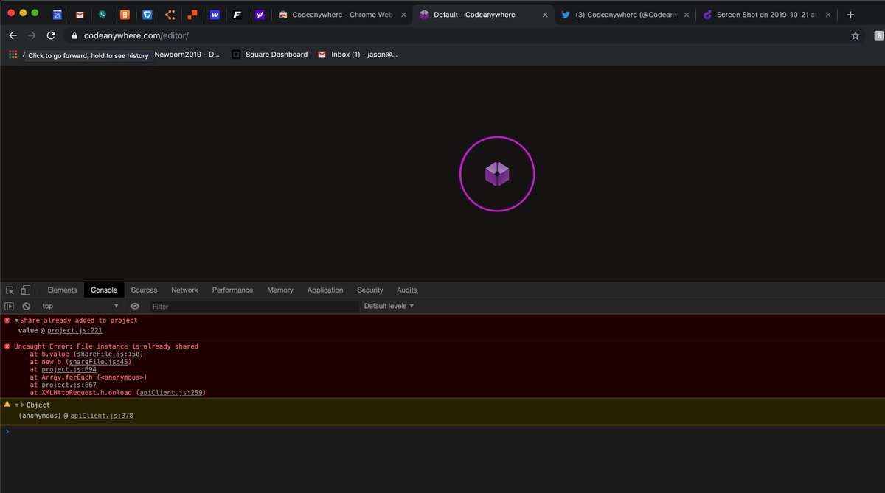
Task: Create a live expression with the eye icon
Action: click(x=135, y=306)
